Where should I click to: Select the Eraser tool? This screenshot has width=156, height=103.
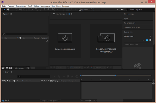(48, 9)
